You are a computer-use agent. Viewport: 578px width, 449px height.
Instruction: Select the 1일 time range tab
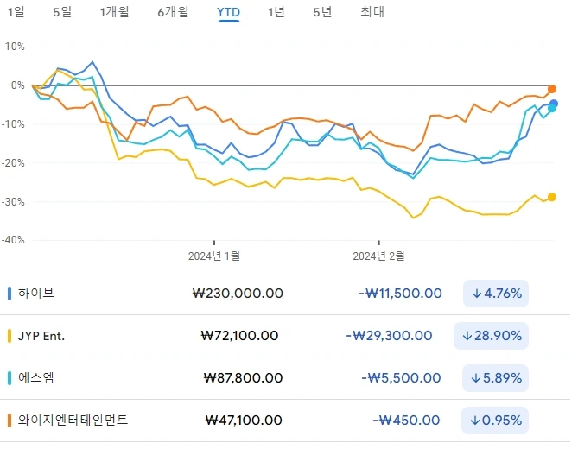(15, 12)
